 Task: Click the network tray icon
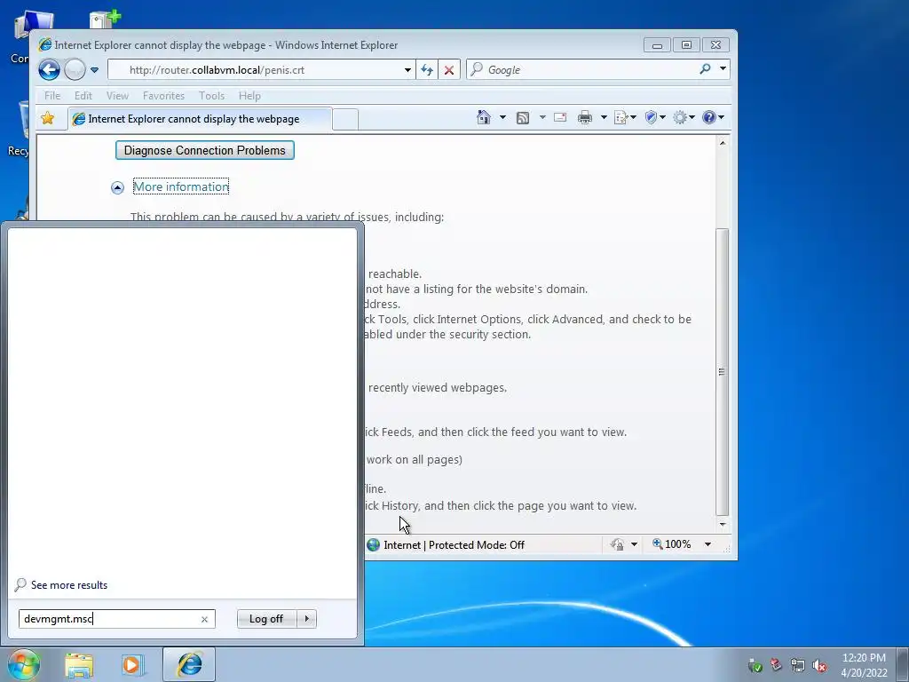pos(798,665)
